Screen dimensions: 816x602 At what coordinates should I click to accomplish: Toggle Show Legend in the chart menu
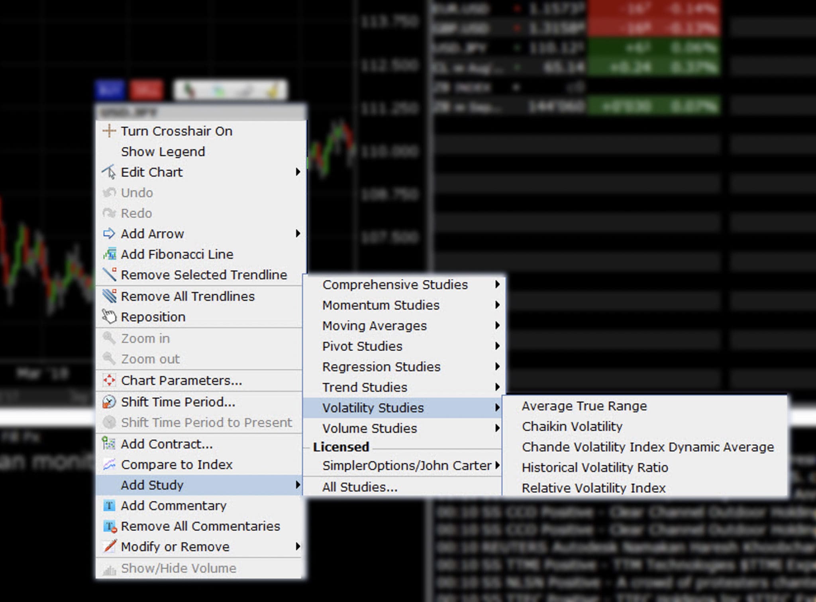click(163, 152)
